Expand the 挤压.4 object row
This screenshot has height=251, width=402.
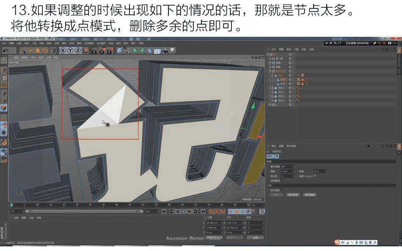point(272,100)
